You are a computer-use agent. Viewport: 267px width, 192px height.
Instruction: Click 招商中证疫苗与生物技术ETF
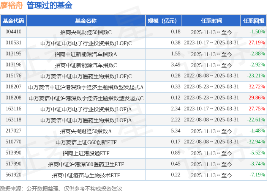[x=86, y=175]
